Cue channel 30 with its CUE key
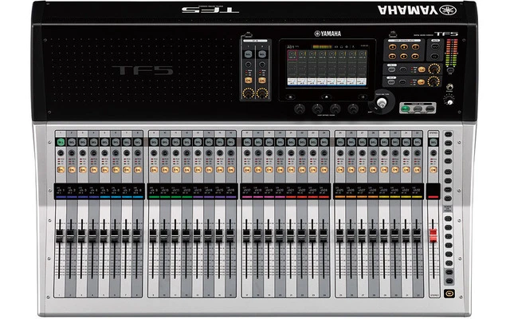The width and height of the screenshot is (510, 319). [395, 152]
